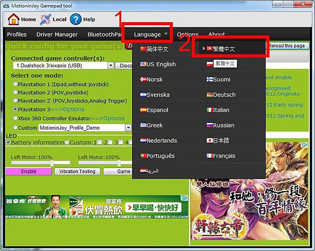Choose Battery information LED option
Viewport: 315px width, 251px height.
(x=8, y=142)
